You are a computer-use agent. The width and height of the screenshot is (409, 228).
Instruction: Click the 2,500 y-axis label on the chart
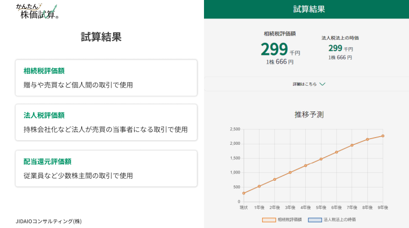click(x=235, y=129)
